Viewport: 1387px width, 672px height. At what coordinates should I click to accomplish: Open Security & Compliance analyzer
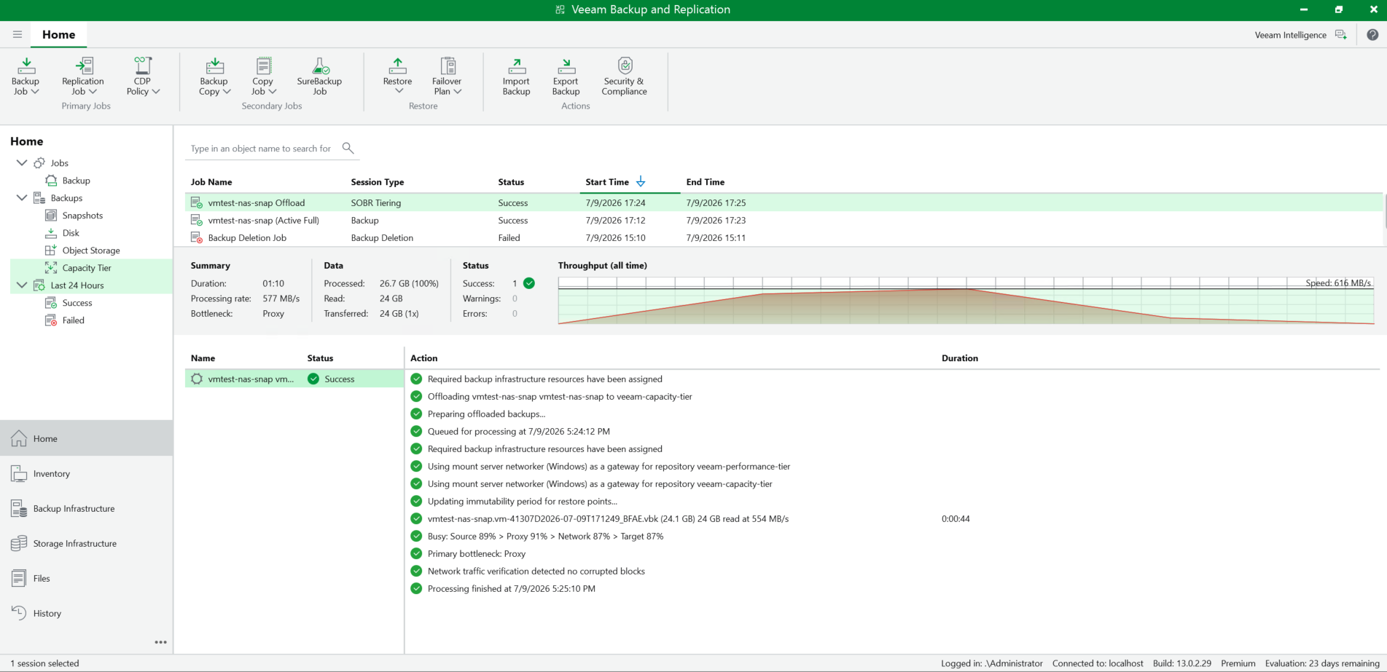625,76
